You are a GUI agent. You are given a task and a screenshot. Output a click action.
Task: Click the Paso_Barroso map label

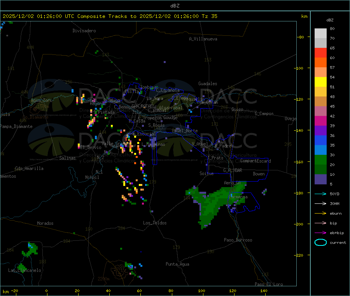tap(238, 240)
